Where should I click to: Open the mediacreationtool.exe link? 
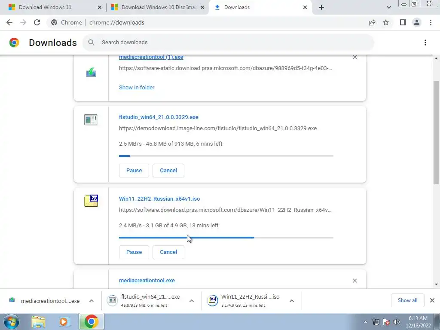click(147, 280)
